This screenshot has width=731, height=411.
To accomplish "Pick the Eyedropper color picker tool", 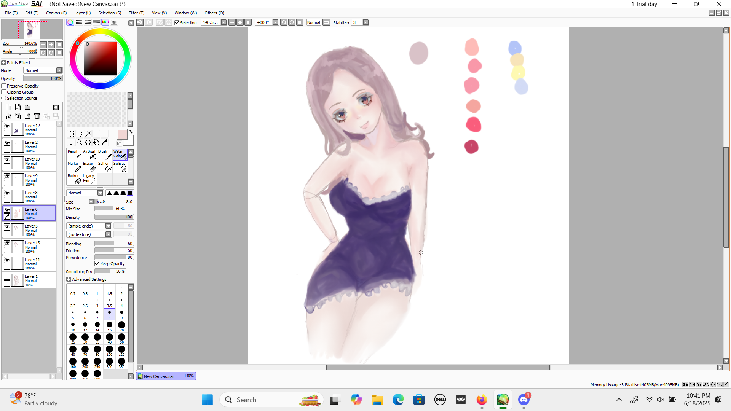I will pos(105,142).
